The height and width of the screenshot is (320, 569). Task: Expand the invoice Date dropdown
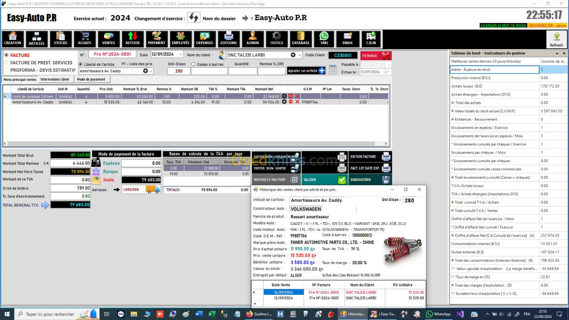tap(181, 54)
